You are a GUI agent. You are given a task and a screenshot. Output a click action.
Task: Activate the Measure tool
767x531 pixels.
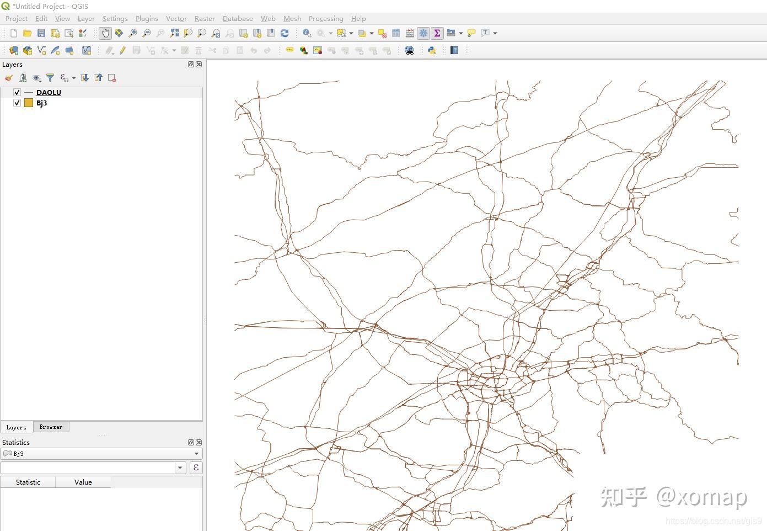451,33
